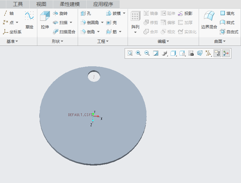Open the saved orientations cube dropdown
Viewport: 241px width, 183px height.
point(173,53)
